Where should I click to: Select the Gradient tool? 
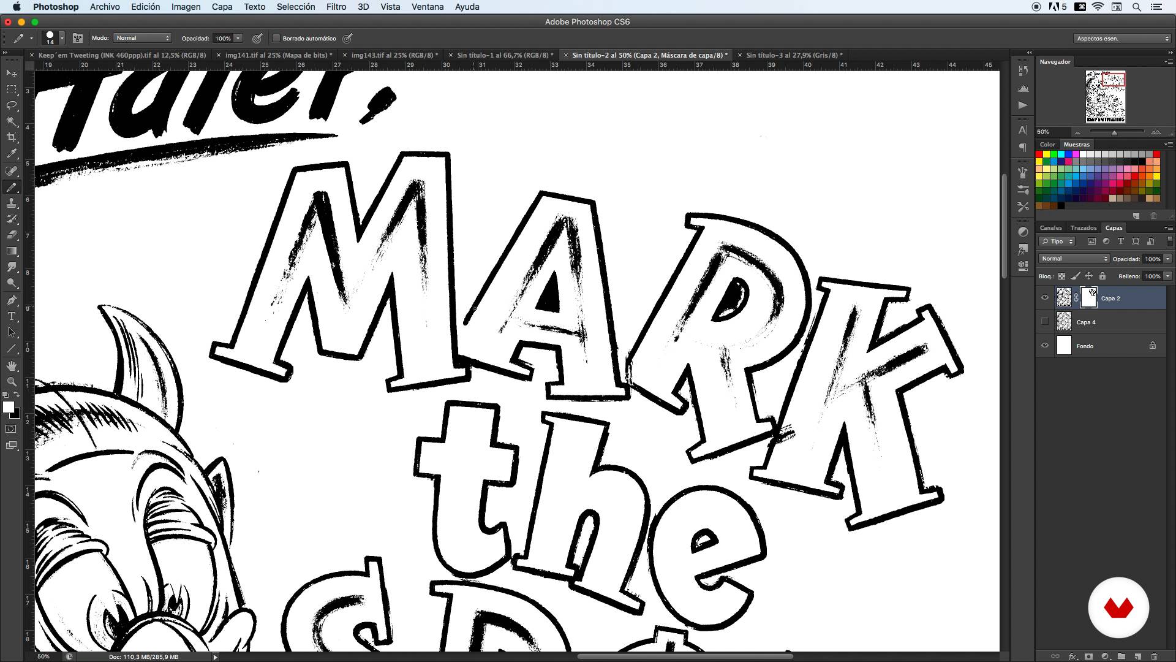(x=11, y=251)
